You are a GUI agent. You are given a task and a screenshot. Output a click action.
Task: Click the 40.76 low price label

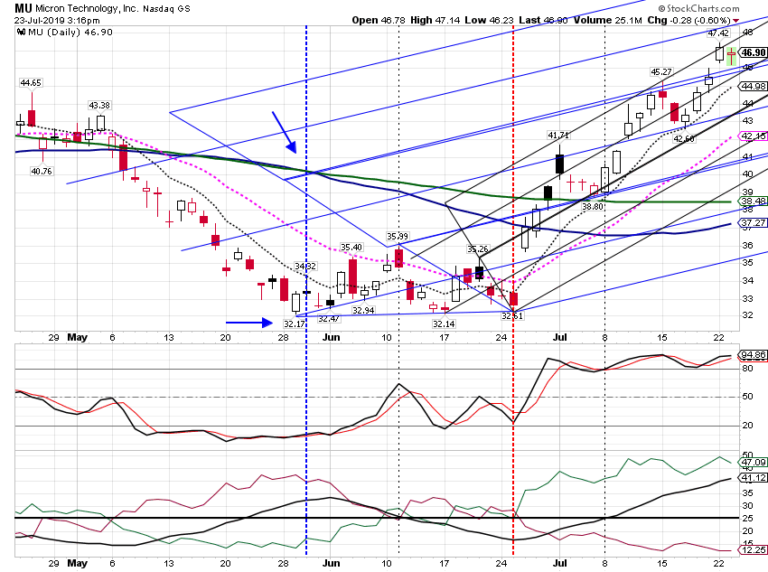pos(42,172)
